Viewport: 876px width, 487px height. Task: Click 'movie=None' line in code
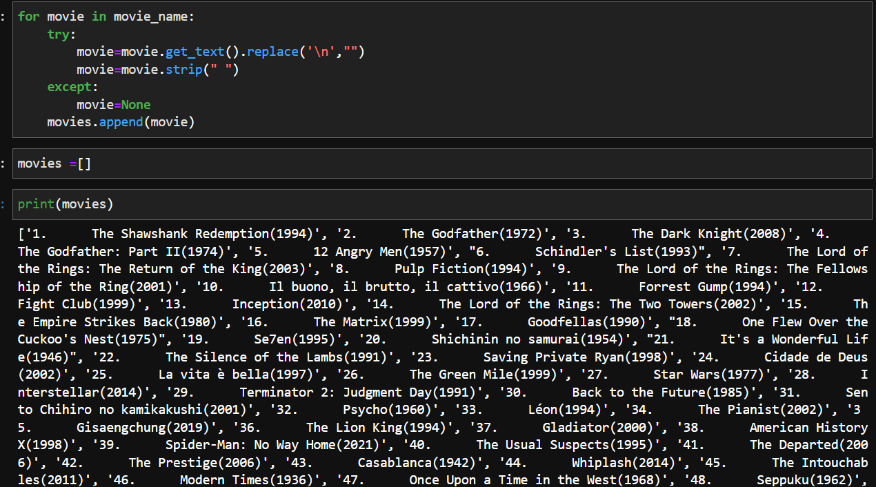[x=113, y=105]
